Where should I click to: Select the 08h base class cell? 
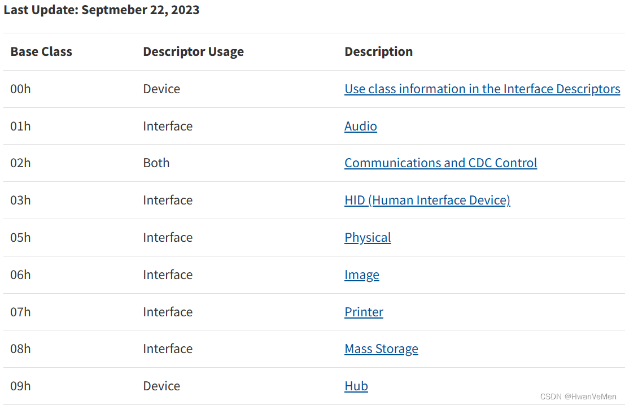(x=20, y=349)
